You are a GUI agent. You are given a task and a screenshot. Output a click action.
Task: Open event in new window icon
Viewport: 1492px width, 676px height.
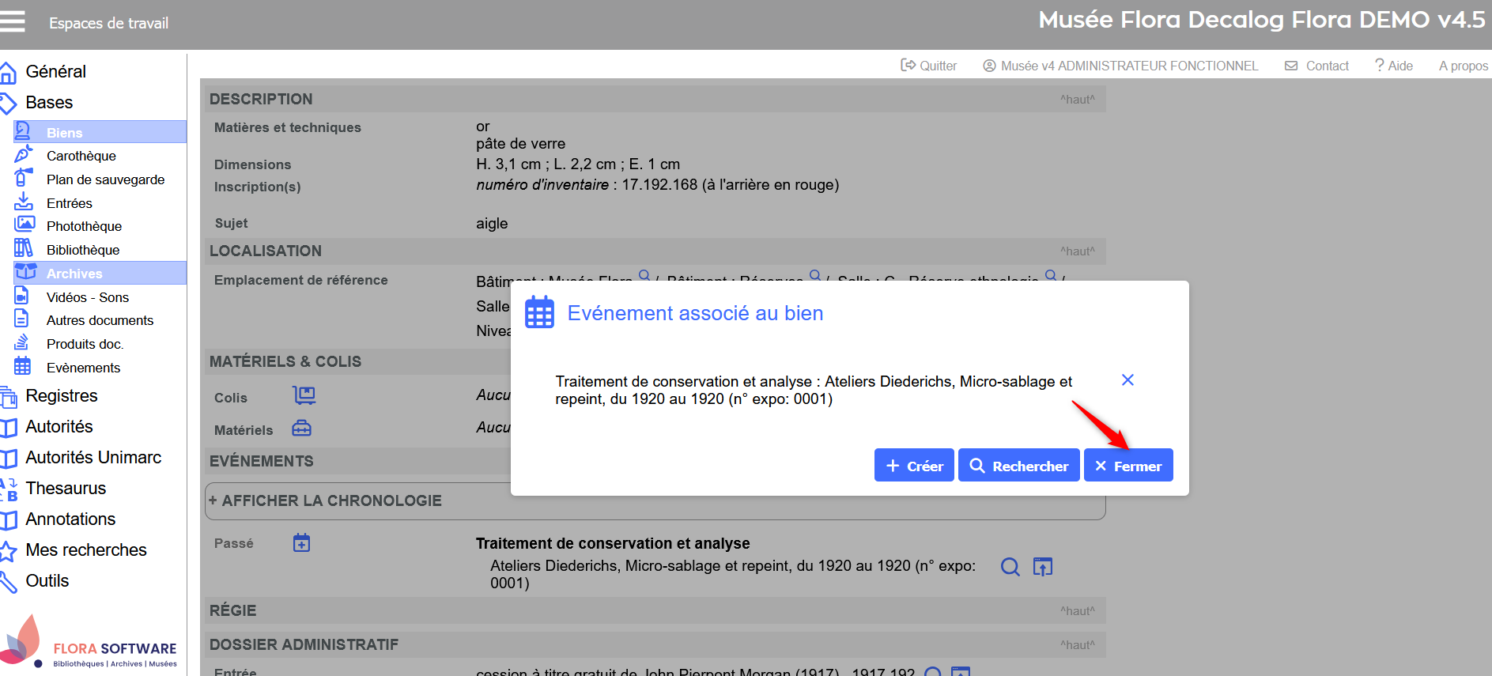(1043, 567)
